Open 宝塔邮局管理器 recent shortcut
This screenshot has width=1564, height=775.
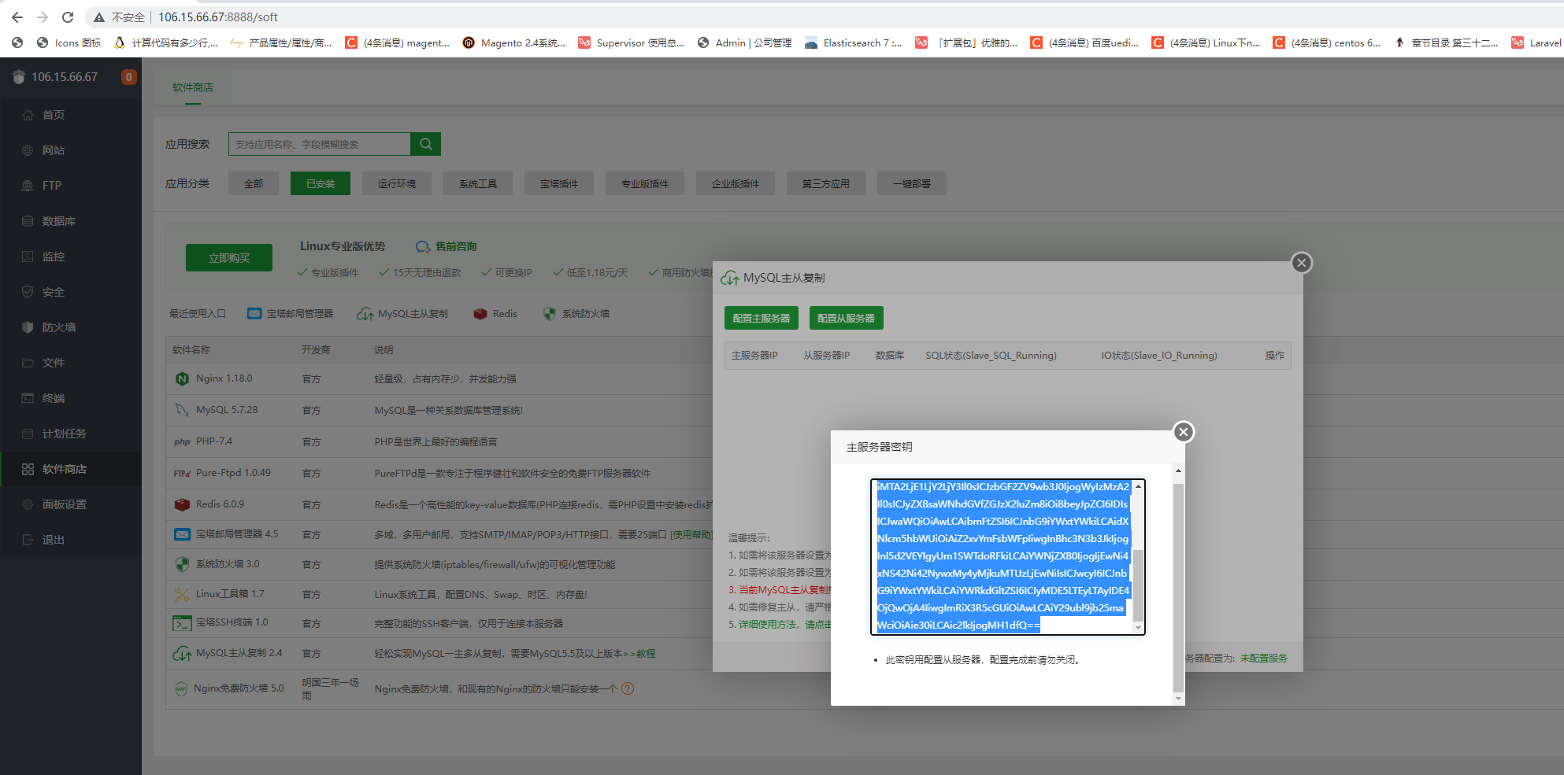pos(290,313)
